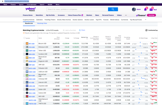The width and height of the screenshot is (162, 105).
Task: Click the Add to Portfolio star icon
Action: [64, 30]
